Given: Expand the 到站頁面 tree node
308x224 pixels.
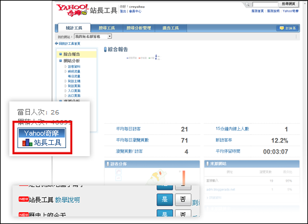Looking at the screenshot, I should (x=65, y=86).
